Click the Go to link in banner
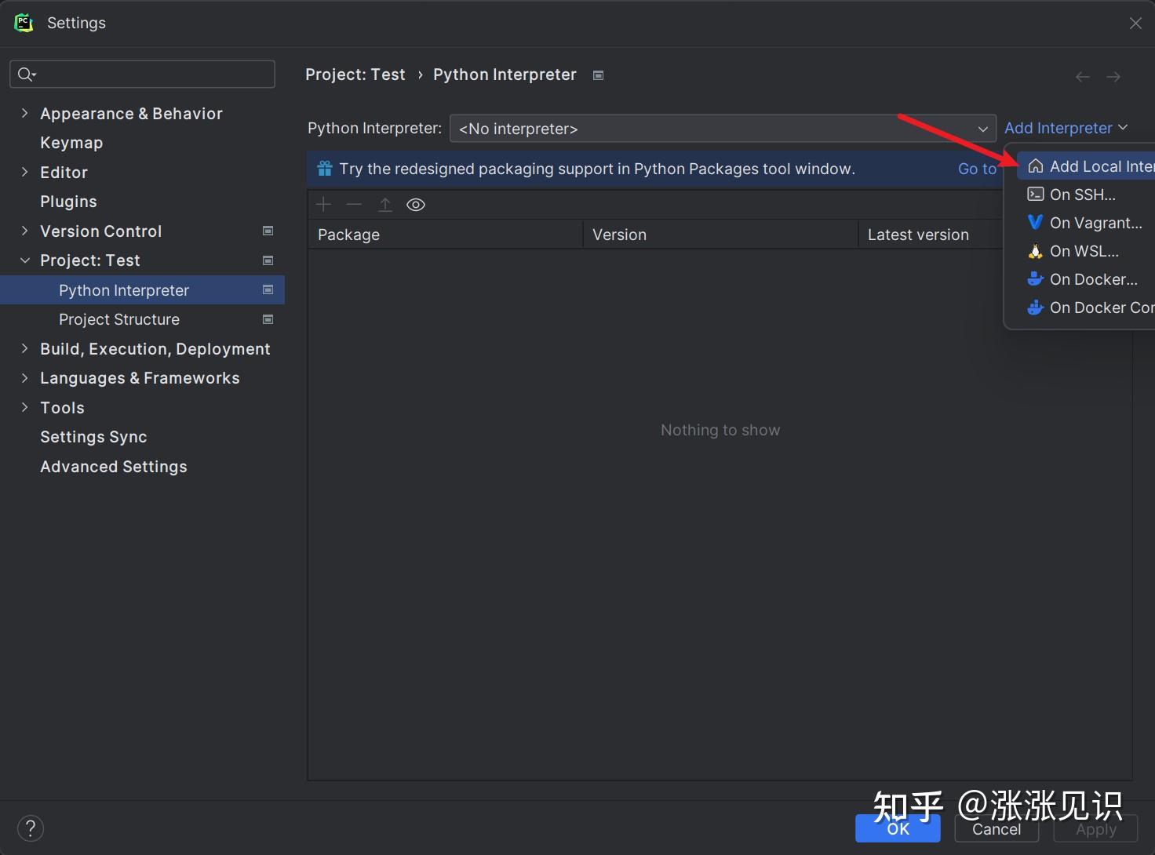The height and width of the screenshot is (855, 1155). pos(977,169)
